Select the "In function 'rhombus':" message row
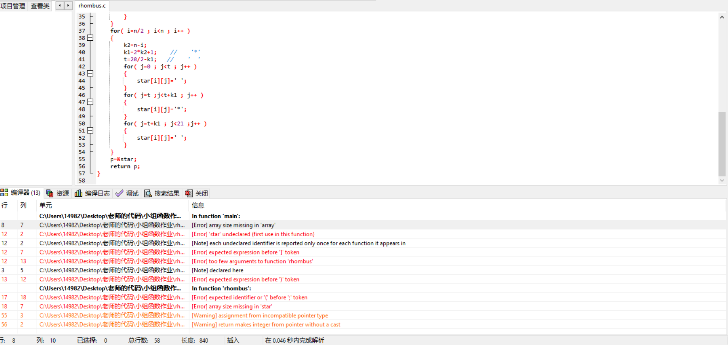728x345 pixels. pos(363,288)
